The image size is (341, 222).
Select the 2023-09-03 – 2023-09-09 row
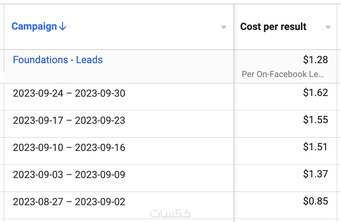tap(69, 175)
